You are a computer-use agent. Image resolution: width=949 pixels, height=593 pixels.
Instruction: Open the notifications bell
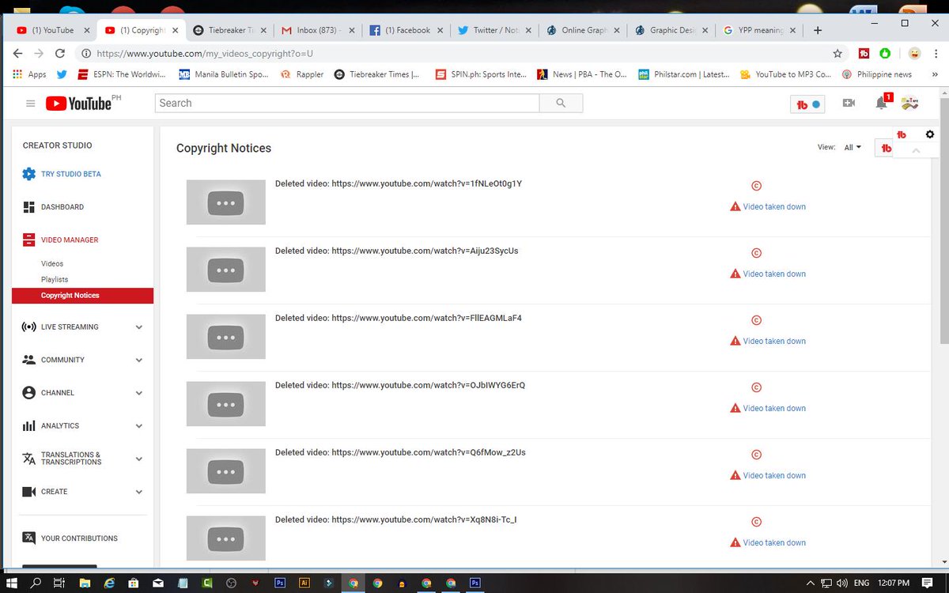click(x=881, y=103)
